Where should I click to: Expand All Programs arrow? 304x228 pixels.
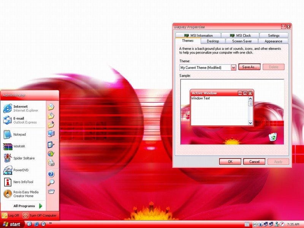point(41,206)
